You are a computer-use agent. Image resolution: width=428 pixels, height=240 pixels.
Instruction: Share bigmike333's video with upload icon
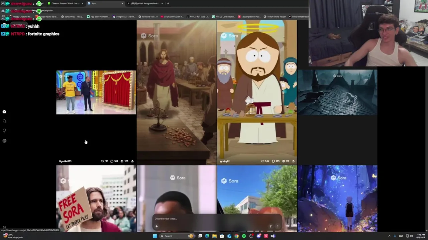click(x=132, y=161)
